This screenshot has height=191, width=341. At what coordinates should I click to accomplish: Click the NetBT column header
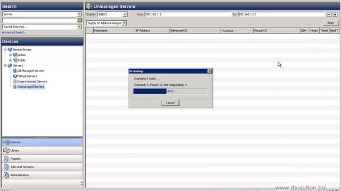334,31
